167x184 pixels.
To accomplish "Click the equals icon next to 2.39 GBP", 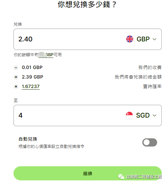I will [16, 77].
